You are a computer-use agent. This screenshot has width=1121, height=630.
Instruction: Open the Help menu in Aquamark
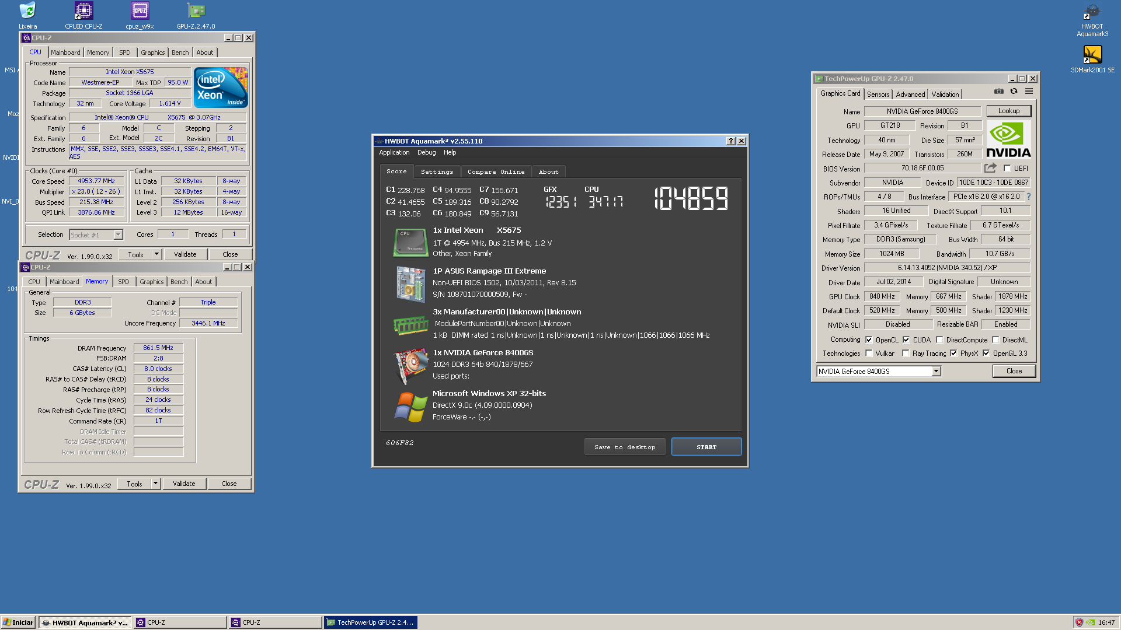point(450,153)
